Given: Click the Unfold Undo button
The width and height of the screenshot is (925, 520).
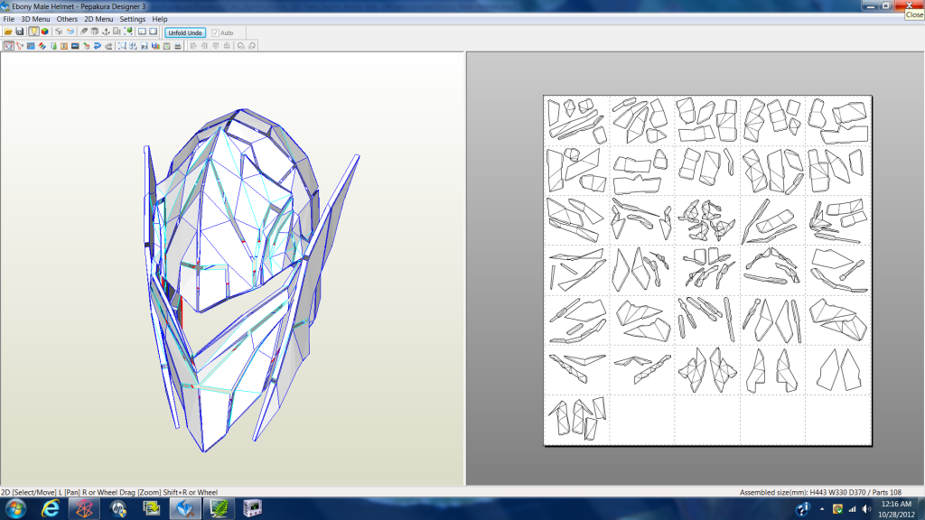Looking at the screenshot, I should tap(185, 32).
